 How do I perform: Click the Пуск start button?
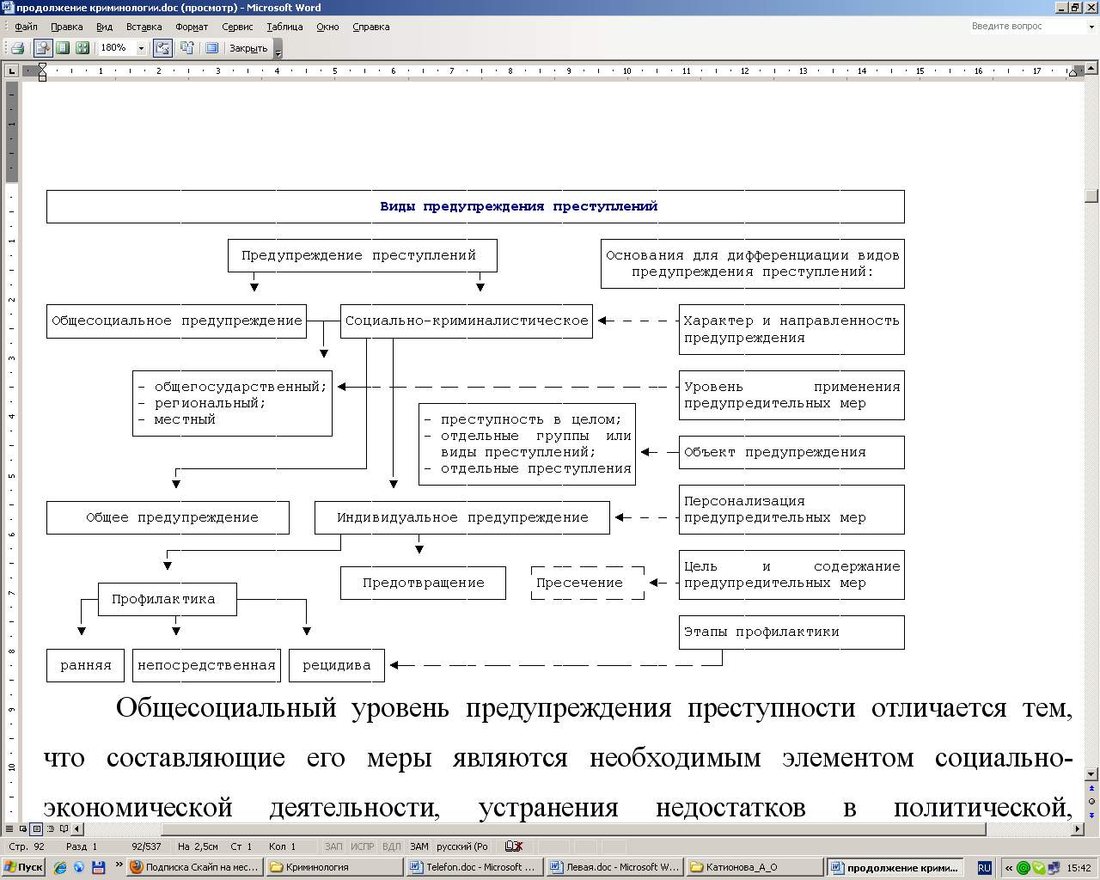[23, 867]
